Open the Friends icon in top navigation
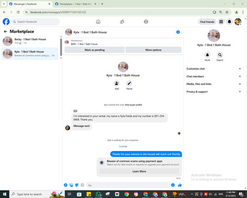The width and height of the screenshot is (247, 198). click(122, 22)
